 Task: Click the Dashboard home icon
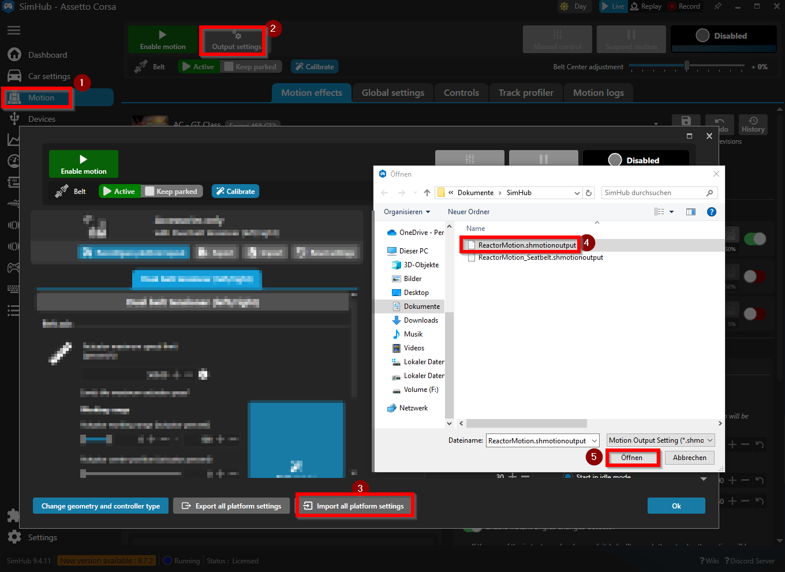pyautogui.click(x=14, y=54)
